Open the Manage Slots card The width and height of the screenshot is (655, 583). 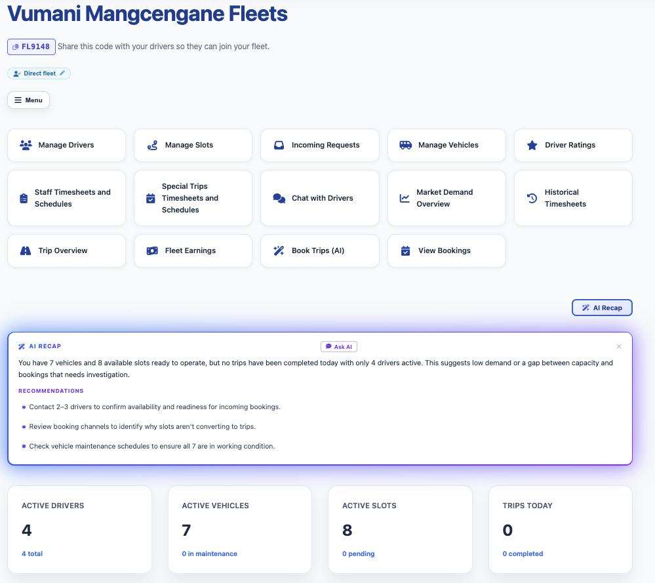pyautogui.click(x=193, y=145)
